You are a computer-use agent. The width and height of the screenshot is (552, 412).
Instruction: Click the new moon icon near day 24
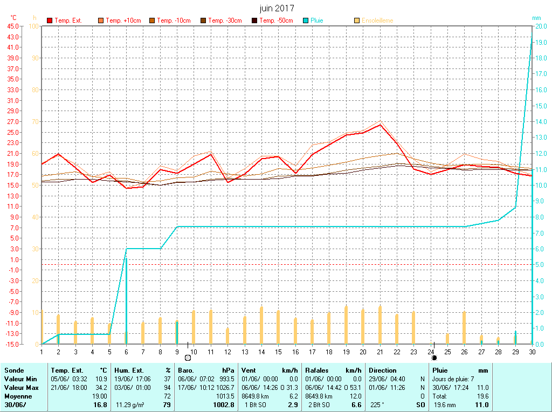434,358
